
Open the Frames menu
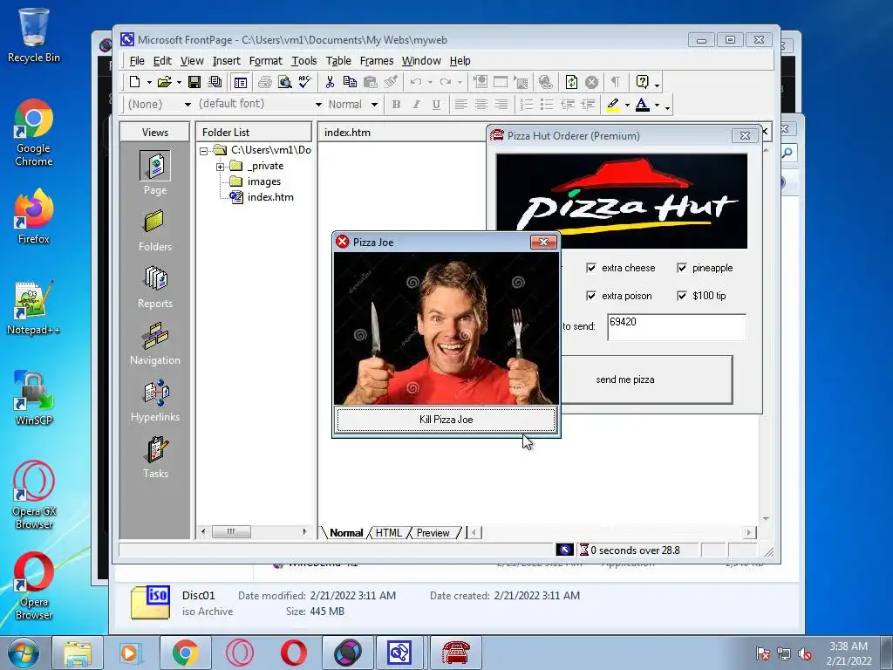(x=377, y=61)
